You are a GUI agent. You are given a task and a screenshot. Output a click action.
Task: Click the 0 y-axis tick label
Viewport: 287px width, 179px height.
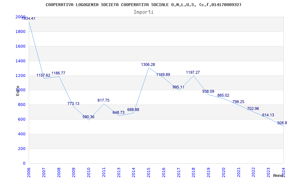coord(24,163)
